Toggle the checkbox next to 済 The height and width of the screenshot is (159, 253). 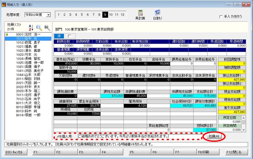click(70, 36)
